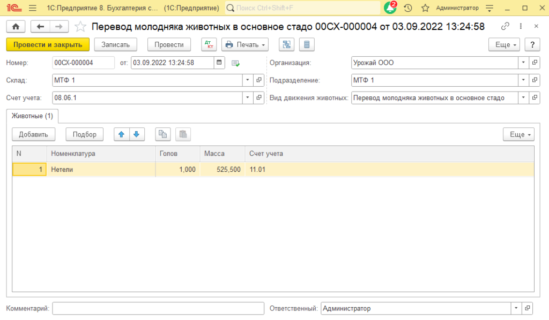Click the Home page icon
The height and width of the screenshot is (320, 549).
(x=16, y=27)
